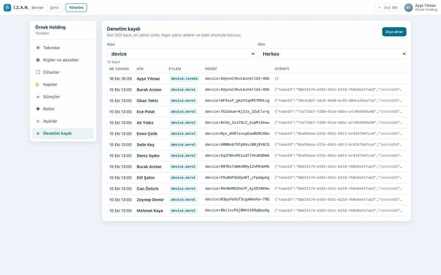Image resolution: width=441 pixels, height=275 pixels.
Task: Go to Kişiler ve davetler
Action: pyautogui.click(x=63, y=60)
